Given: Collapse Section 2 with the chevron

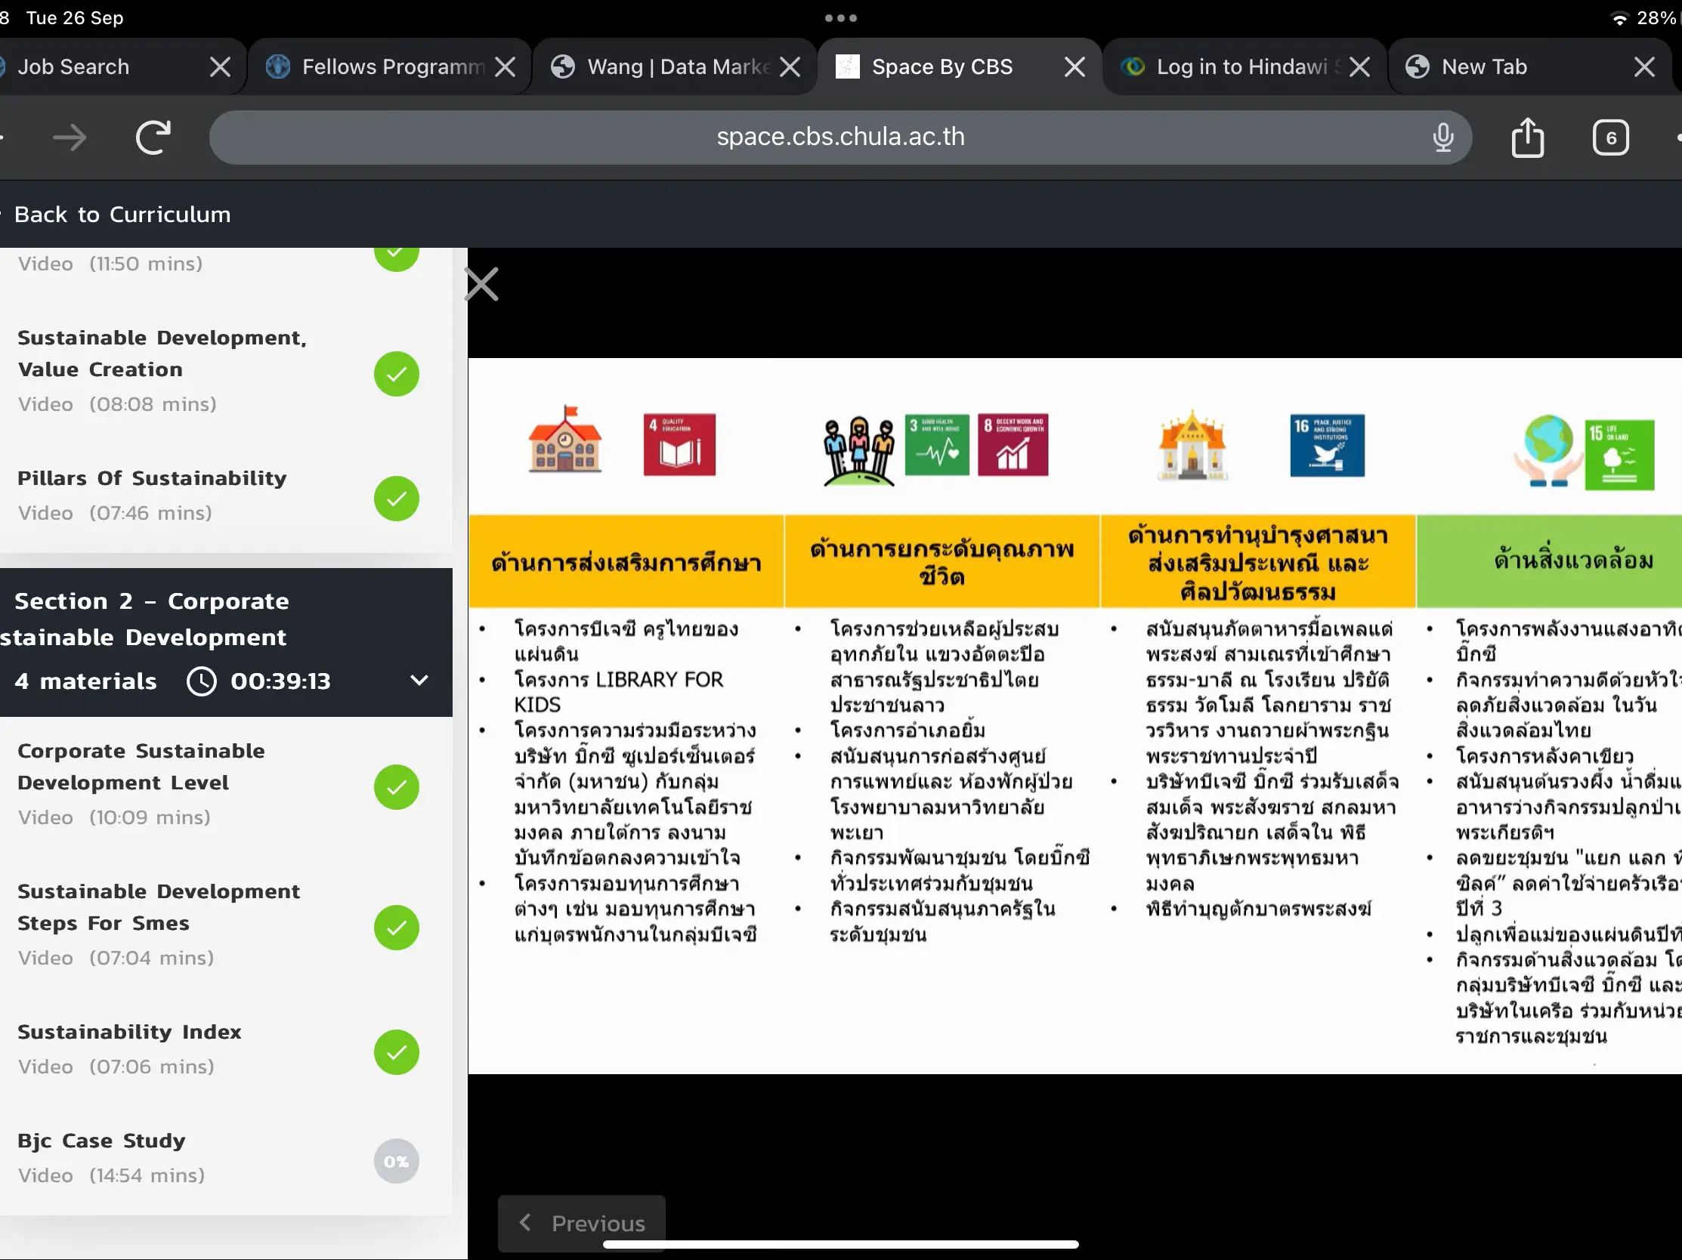Looking at the screenshot, I should pos(419,680).
